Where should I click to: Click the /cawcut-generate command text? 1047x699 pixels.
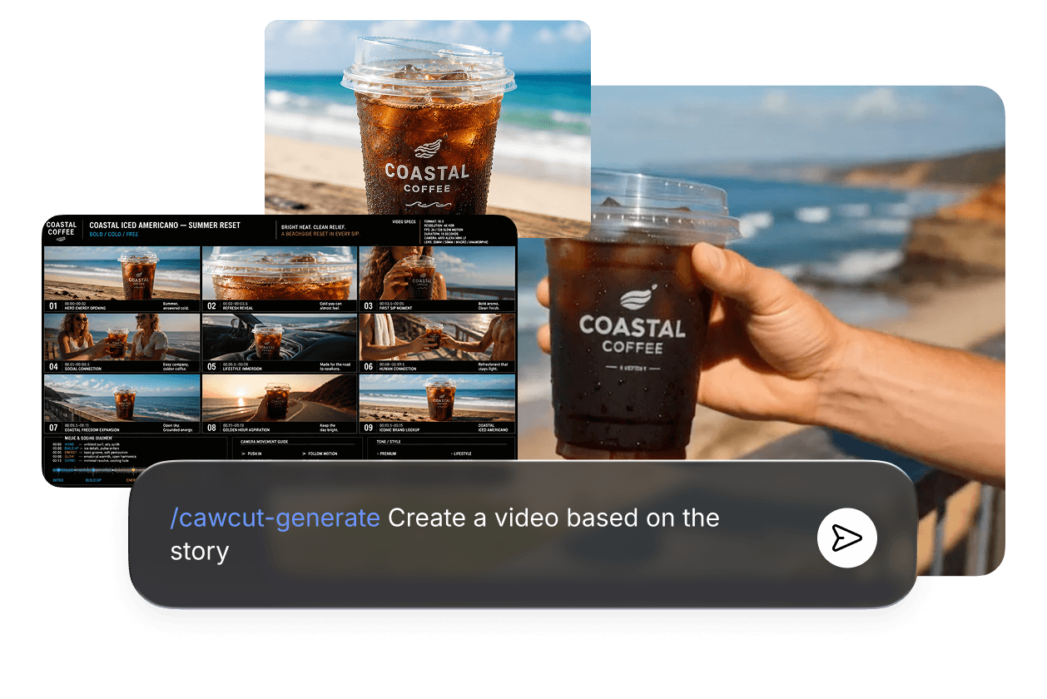coord(275,518)
